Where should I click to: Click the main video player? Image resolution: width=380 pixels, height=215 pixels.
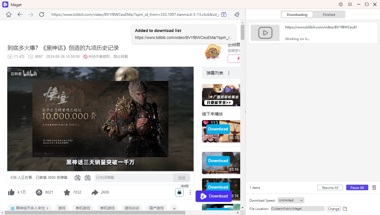[x=100, y=118]
